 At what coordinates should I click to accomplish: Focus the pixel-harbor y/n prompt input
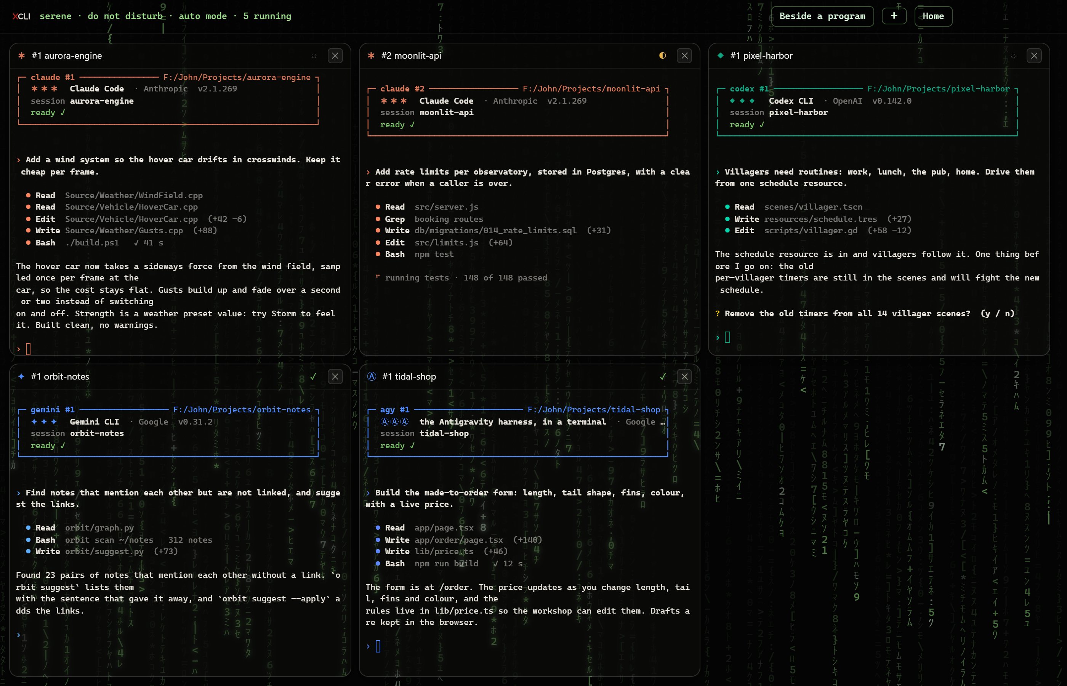pos(877,337)
